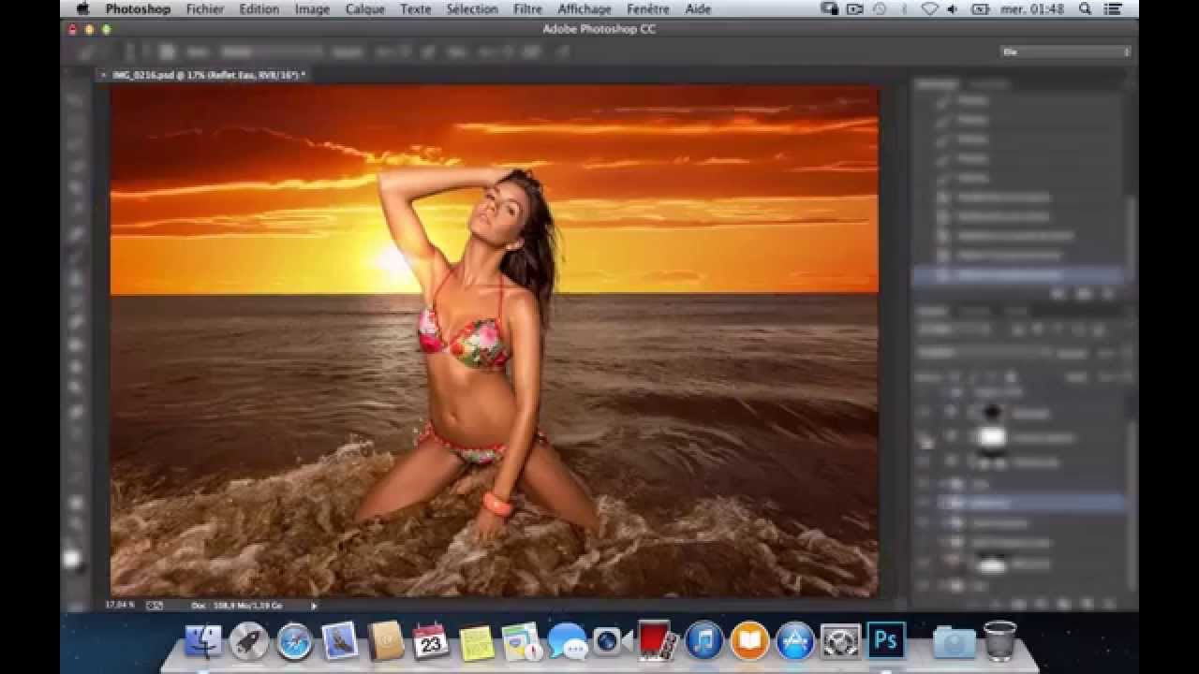1199x674 pixels.
Task: Open yellow Notes icon in Dock
Action: coord(477,641)
